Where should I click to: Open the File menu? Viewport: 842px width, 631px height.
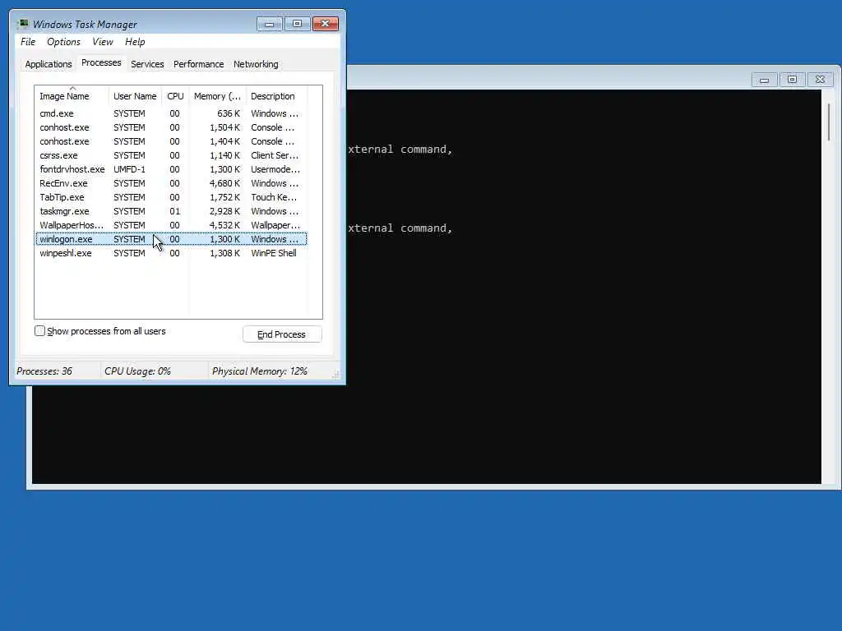[x=28, y=42]
